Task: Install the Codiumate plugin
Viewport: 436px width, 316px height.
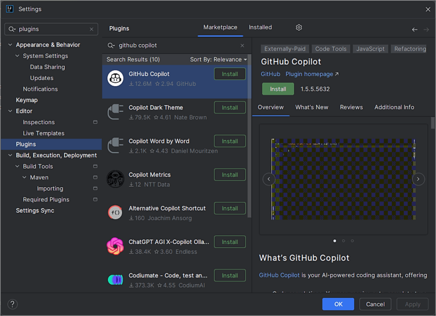Action: pyautogui.click(x=230, y=275)
